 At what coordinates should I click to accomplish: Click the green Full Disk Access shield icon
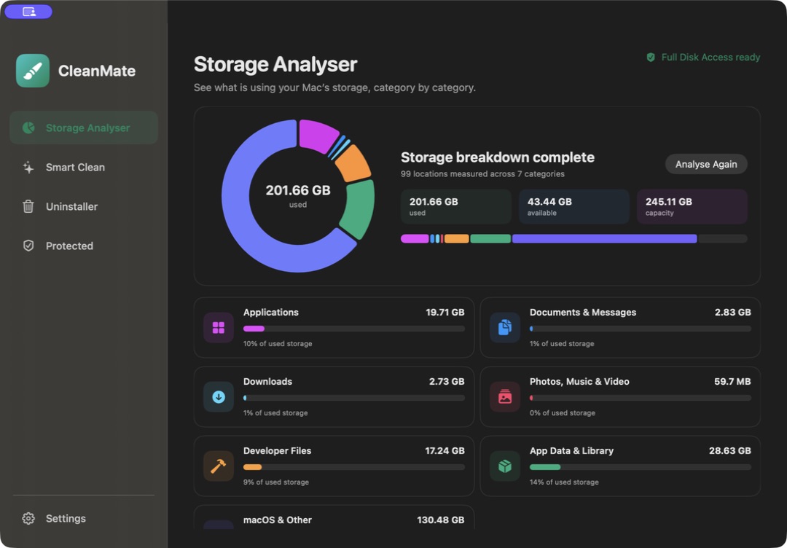[x=651, y=58]
